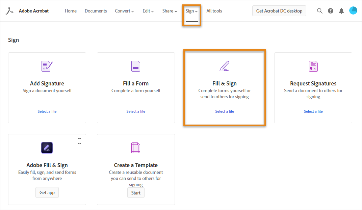Click Get Acrobat DC desktop button
Viewport: 362px width, 210px height.
coord(279,11)
